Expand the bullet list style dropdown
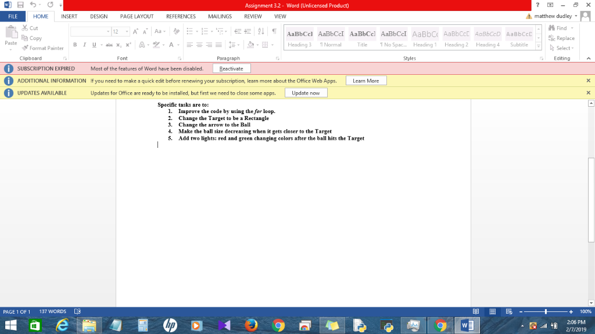 coord(197,31)
